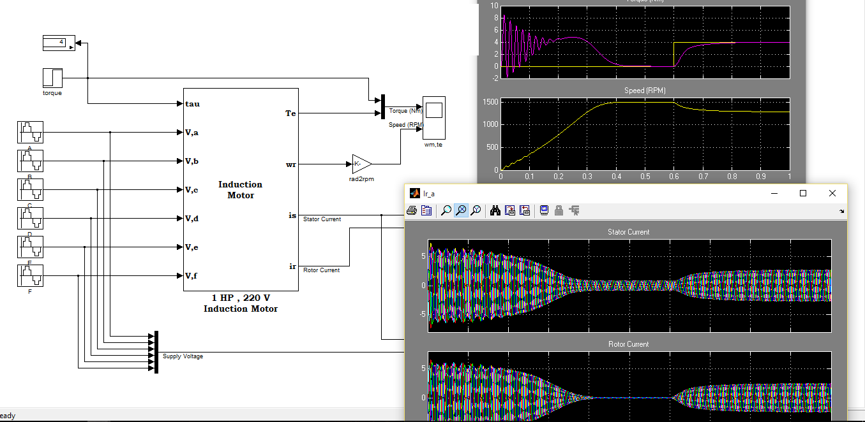Click the Torque (Nm) signal label
The width and height of the screenshot is (865, 422).
point(406,111)
